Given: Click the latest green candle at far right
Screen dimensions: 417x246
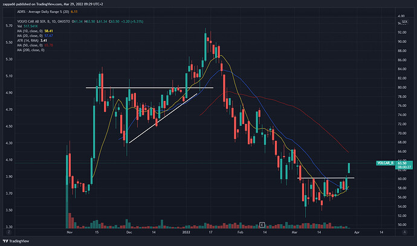Looking at the screenshot, I should click(349, 168).
